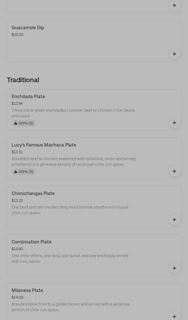Tap plus icon for Chimichangas Plate

point(174,220)
